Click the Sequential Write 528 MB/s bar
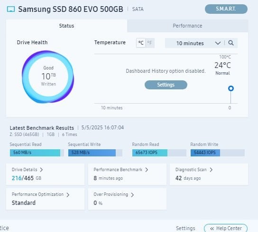The width and height of the screenshot is (258, 232). click(95, 153)
